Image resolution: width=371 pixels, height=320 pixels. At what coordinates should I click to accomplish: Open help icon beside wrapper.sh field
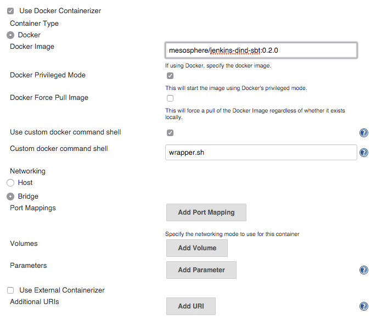tap(364, 153)
